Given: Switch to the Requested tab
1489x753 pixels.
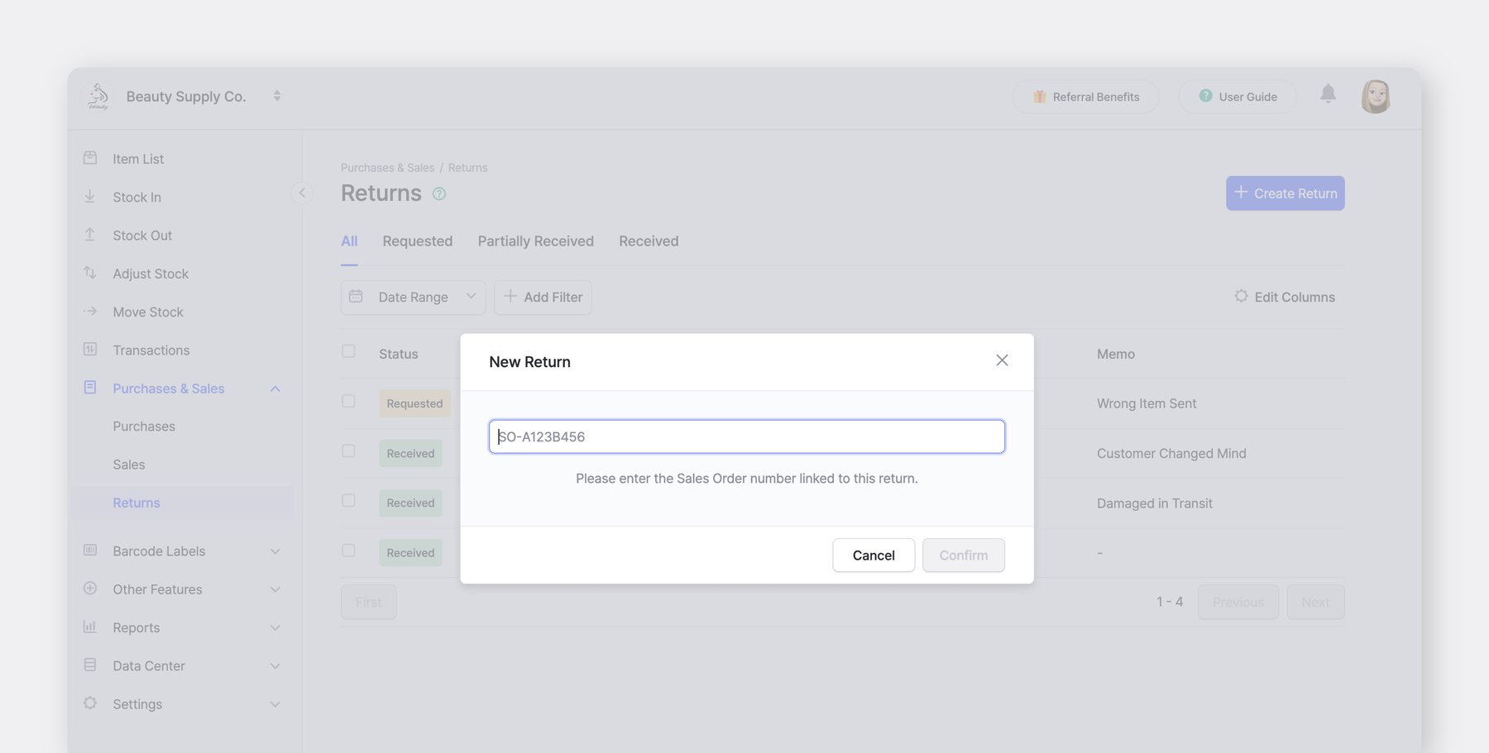Looking at the screenshot, I should [417, 241].
